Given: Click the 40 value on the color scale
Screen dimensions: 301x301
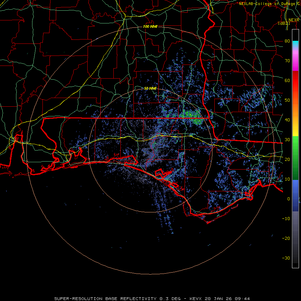Looking at the screenshot, I should tap(287, 120).
